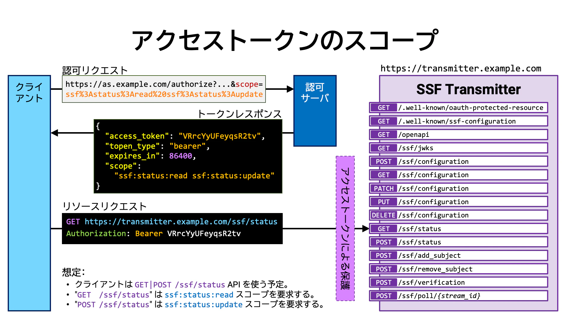
Task: Click the authorization request URL box
Action: click(164, 89)
